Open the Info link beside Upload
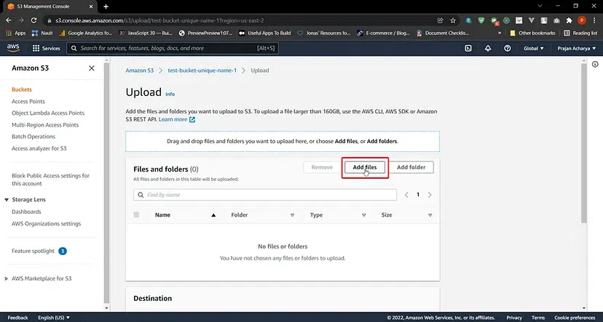 click(x=170, y=94)
